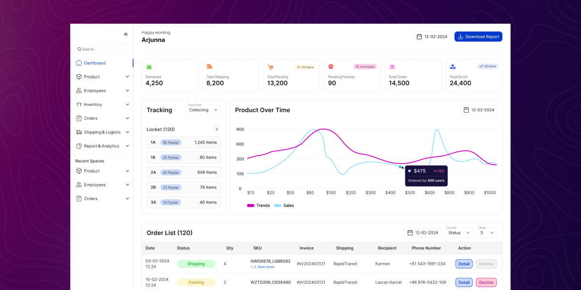Click the magnifier icon in the search box
Image resolution: width=581 pixels, height=290 pixels.
click(x=80, y=49)
